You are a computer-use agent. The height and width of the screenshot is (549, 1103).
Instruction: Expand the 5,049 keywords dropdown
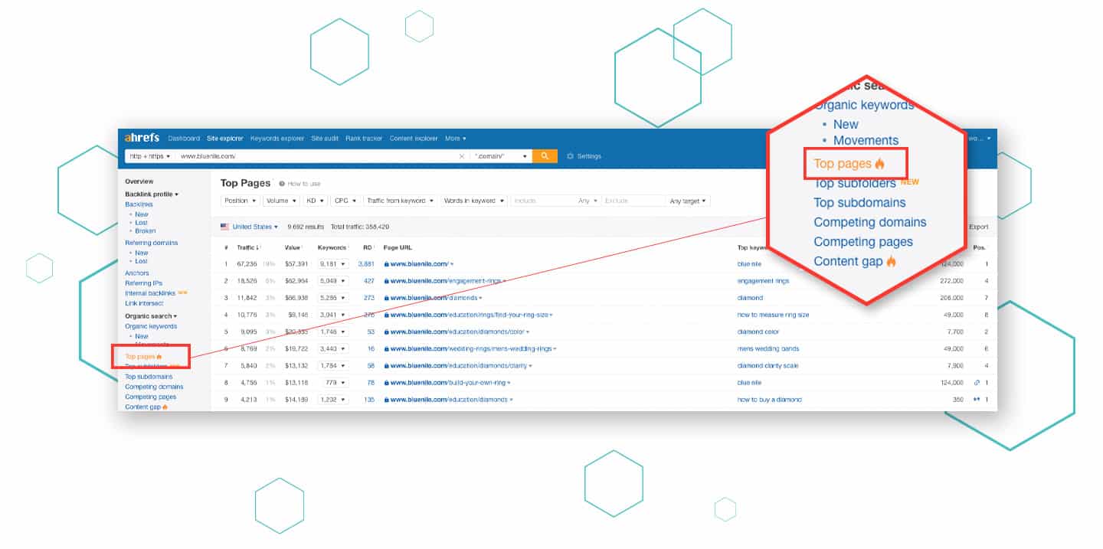333,281
